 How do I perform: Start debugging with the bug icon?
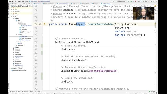click(x=131, y=1)
